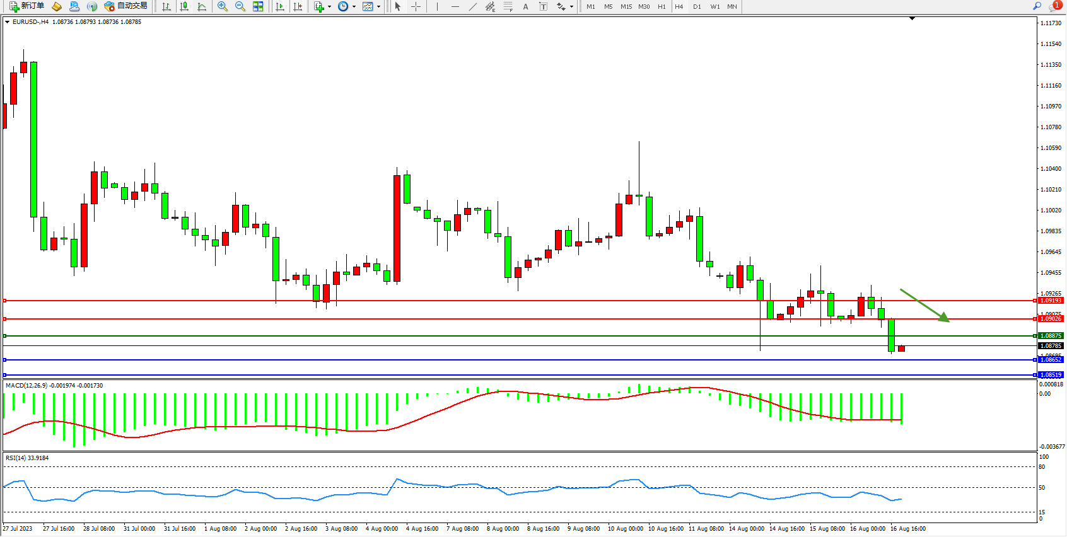Toggle AutoTrading (自动交易) button
1067x537 pixels.
(x=125, y=6)
